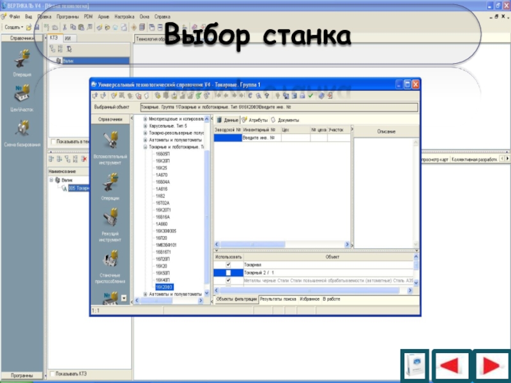Toggle the Показывать в те... checkbox
The height and width of the screenshot is (383, 511).
(x=53, y=142)
